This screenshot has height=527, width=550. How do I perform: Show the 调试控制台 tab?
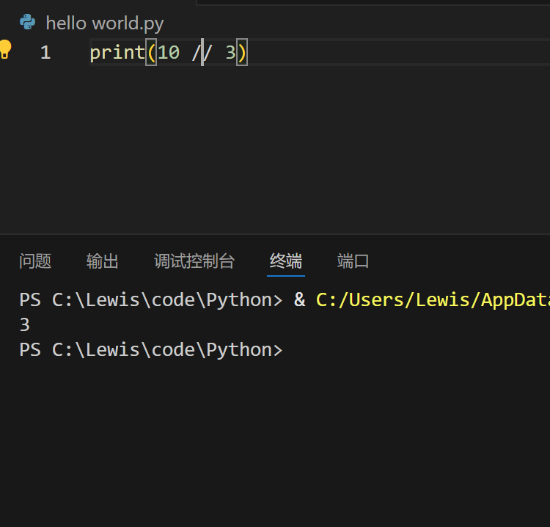pos(194,261)
